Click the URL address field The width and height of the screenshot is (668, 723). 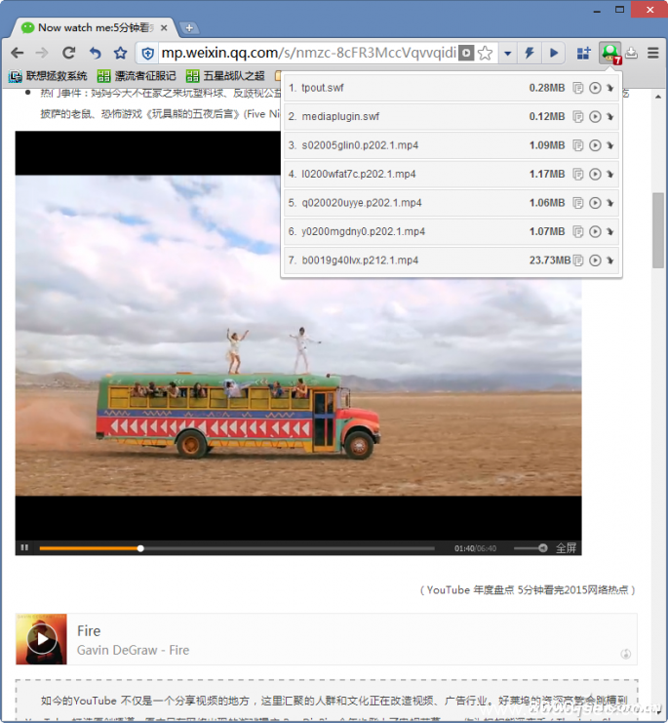pos(309,53)
